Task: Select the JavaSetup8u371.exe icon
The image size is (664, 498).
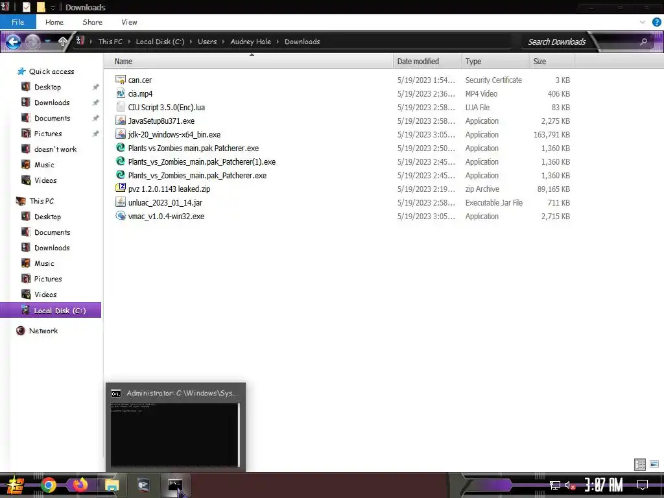Action: (121, 120)
